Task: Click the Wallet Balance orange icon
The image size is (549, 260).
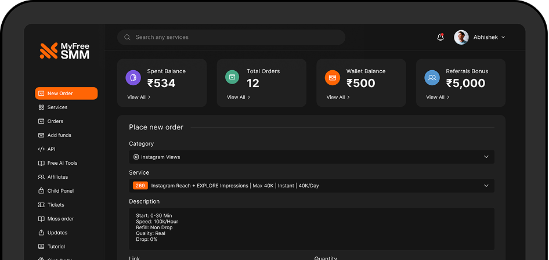Action: (332, 78)
